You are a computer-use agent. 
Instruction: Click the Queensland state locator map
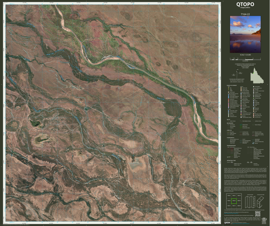click(x=257, y=75)
